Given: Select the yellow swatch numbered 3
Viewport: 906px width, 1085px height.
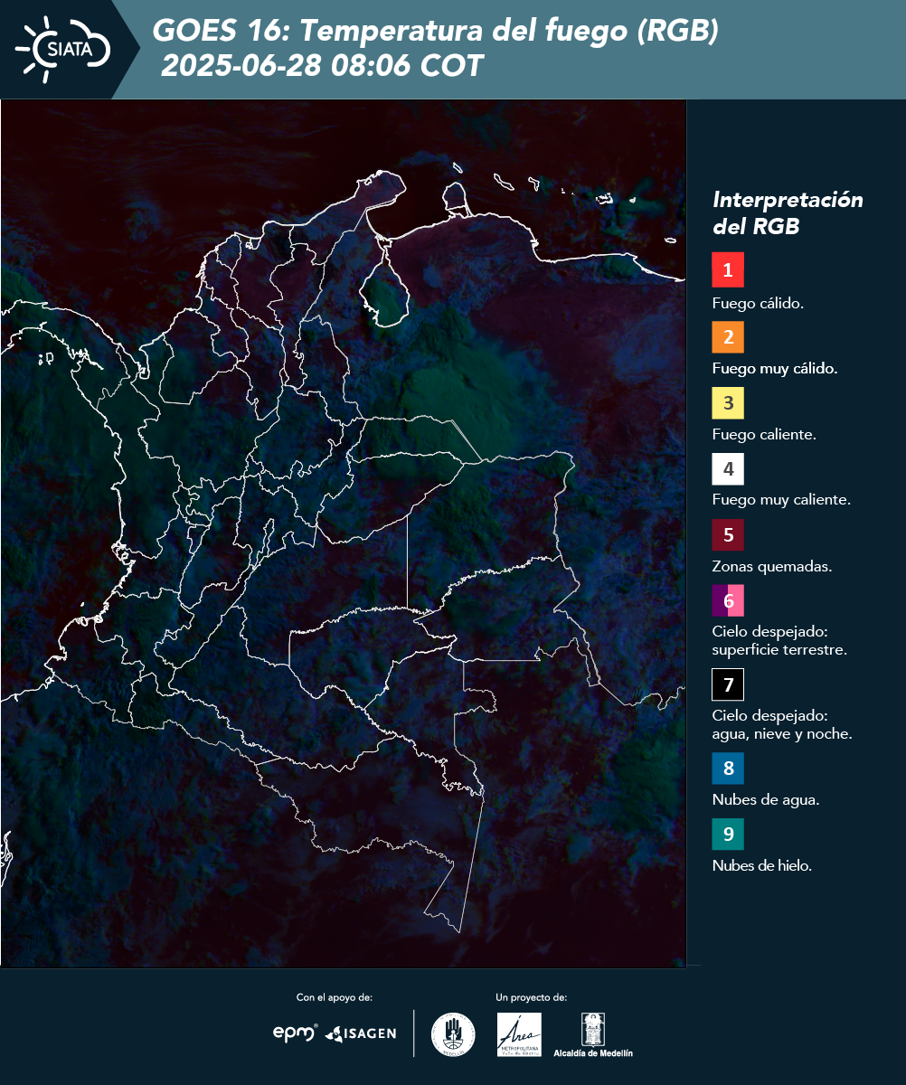Looking at the screenshot, I should click(x=728, y=402).
